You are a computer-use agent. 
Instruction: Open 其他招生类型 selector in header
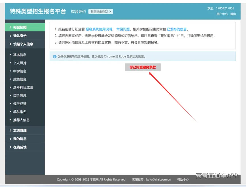pos(101,11)
